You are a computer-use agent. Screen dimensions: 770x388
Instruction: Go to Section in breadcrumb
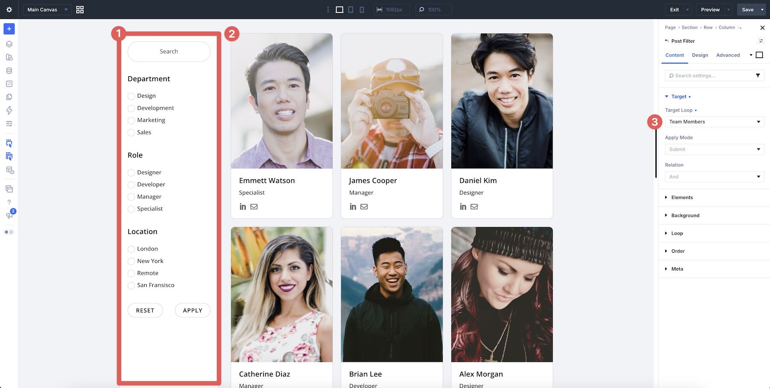pyautogui.click(x=690, y=27)
